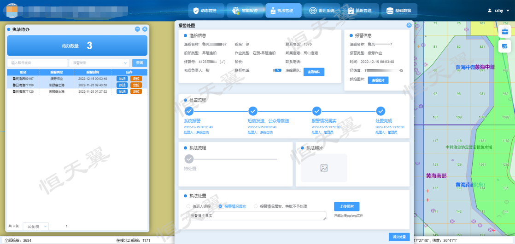Click the 上传照片 upload button
Screen dimensions: 515x244
[346, 206]
